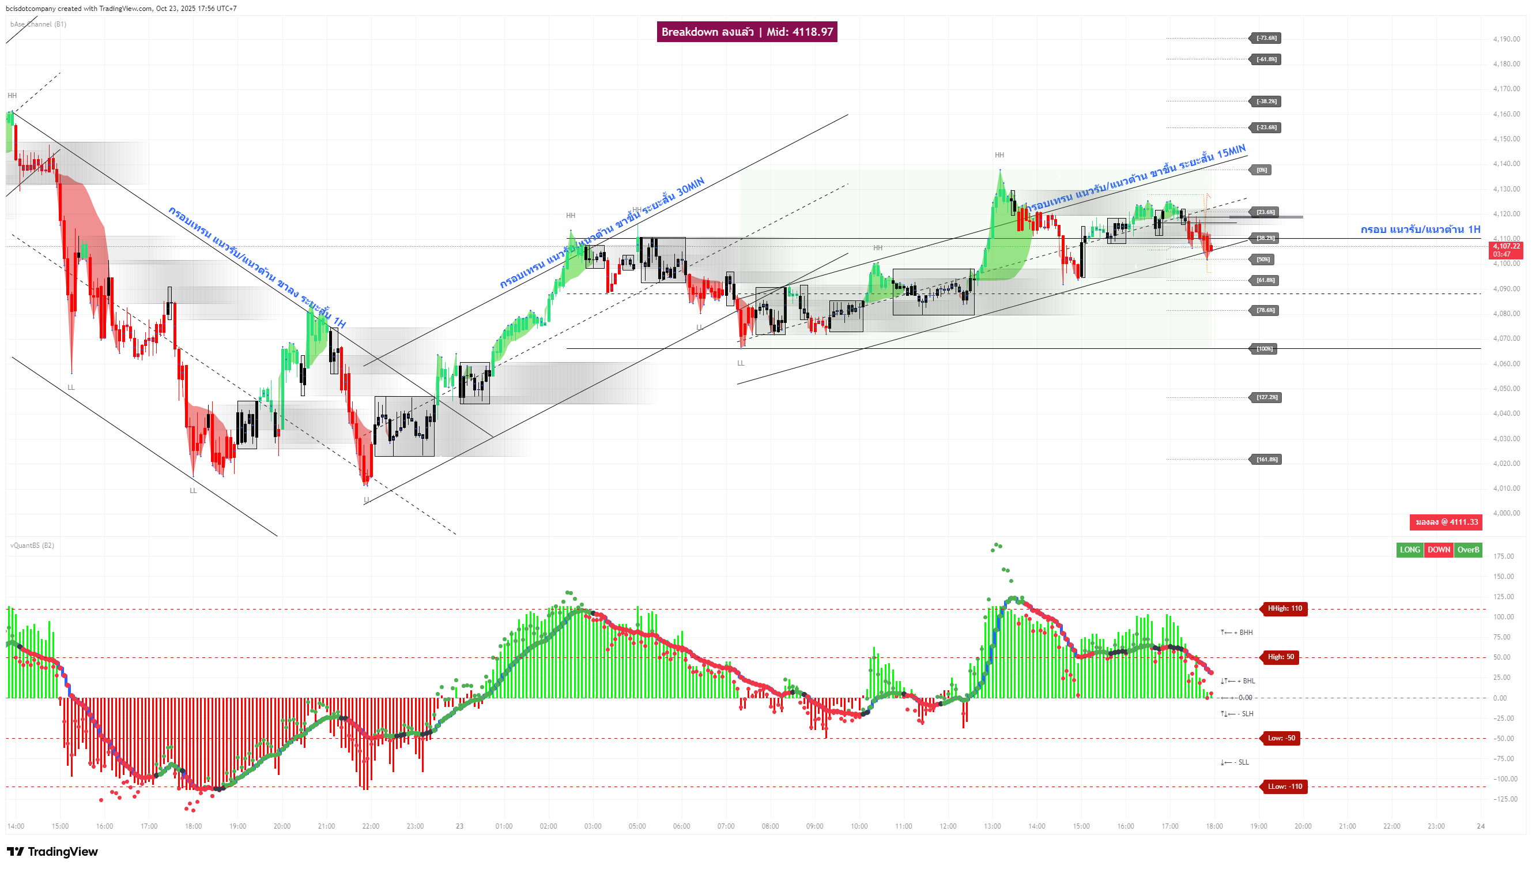Viewport: 1532px width, 869px height.
Task: Click the red current price 4,107.22 label
Action: tap(1505, 250)
